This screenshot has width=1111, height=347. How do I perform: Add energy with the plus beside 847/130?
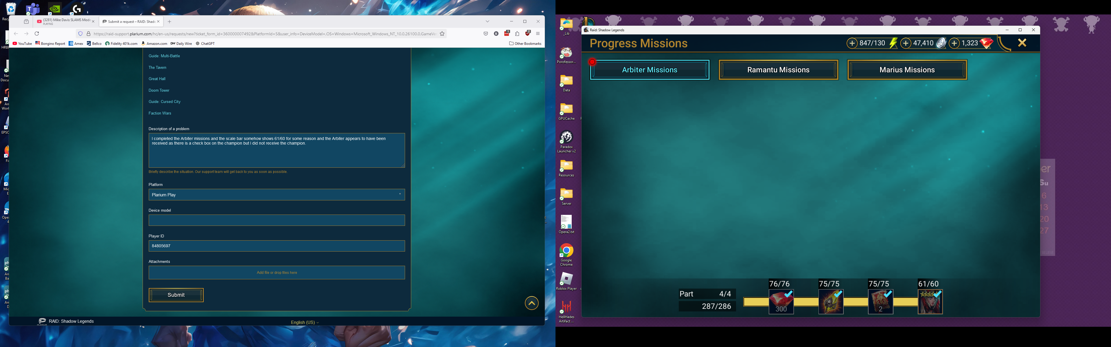tap(852, 43)
